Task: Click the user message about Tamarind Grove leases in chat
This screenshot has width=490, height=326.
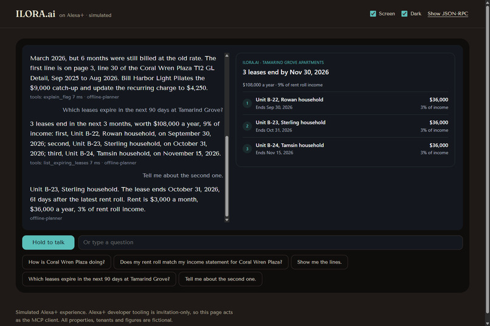Action: [143, 110]
